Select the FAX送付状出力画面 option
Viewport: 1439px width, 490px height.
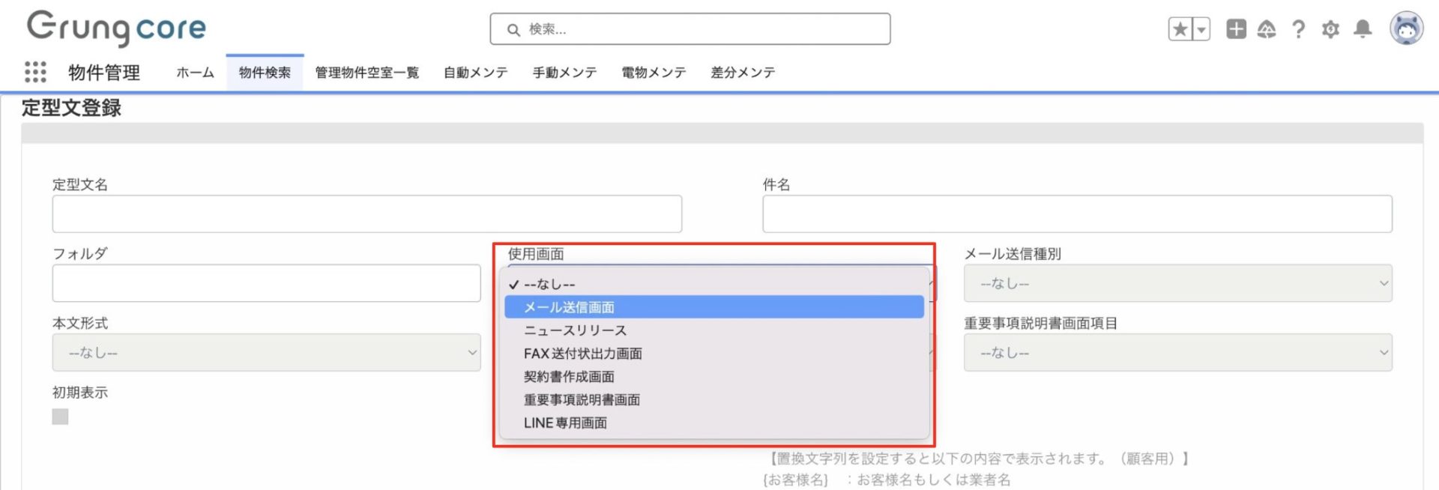582,353
